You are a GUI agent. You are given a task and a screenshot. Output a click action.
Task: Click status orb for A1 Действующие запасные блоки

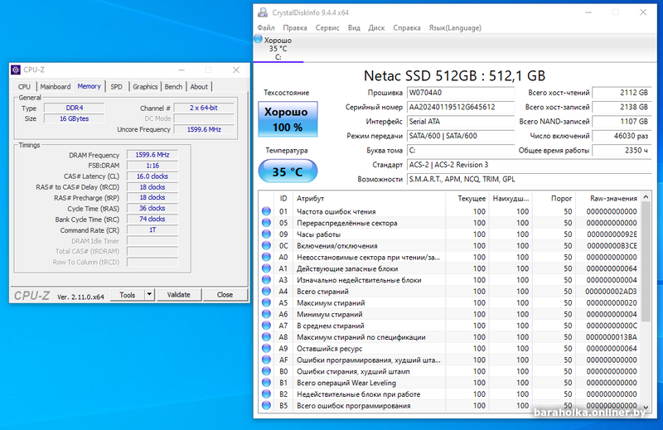click(266, 268)
